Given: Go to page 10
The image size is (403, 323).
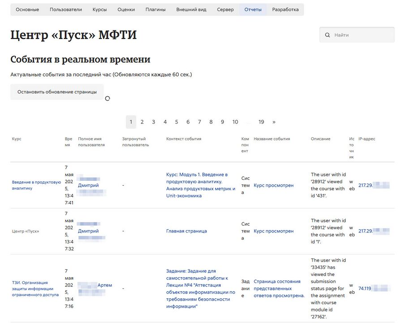Looking at the screenshot, I should [235, 122].
